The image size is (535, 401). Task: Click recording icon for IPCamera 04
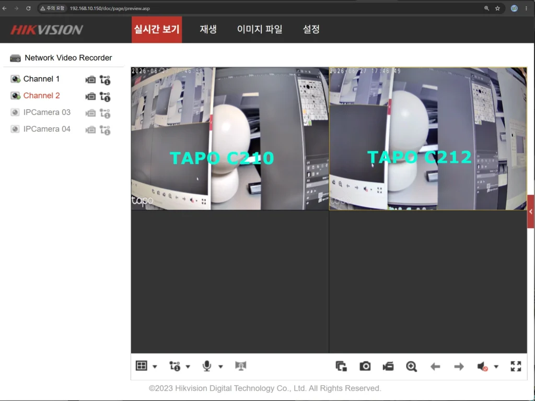click(90, 129)
